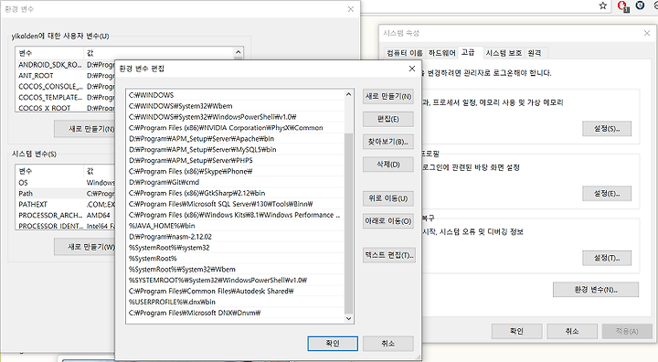Click 취소 in 시스템 속성 window
The image size is (658, 362).
point(572,331)
